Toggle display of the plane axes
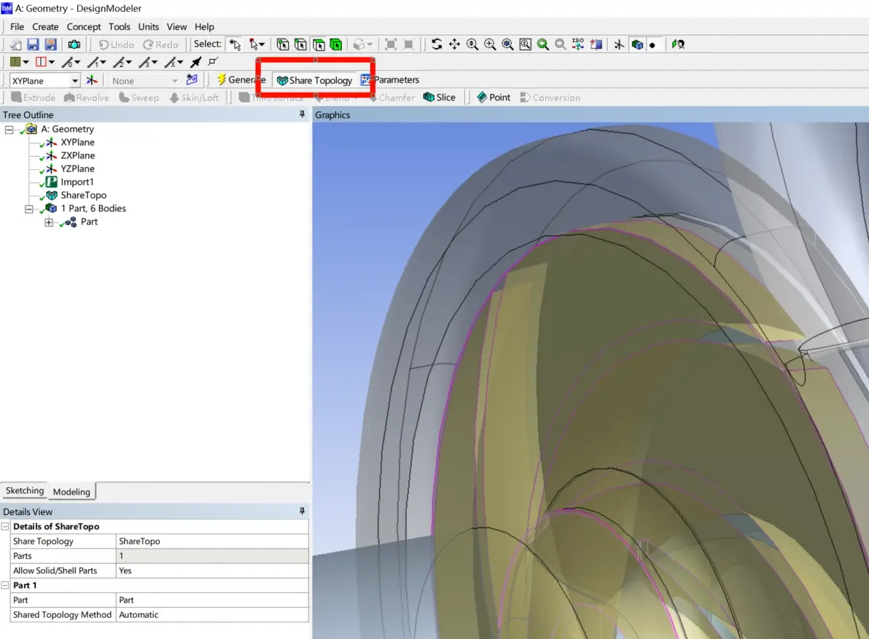The image size is (869, 639). click(x=619, y=44)
